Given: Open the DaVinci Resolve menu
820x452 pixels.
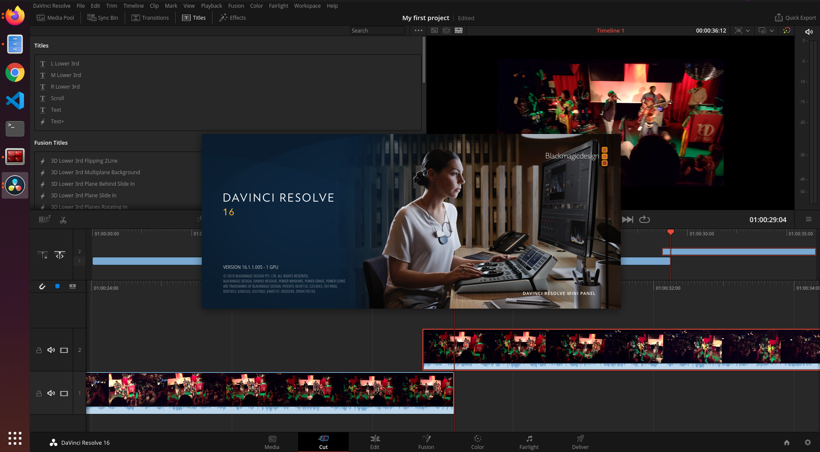Looking at the screenshot, I should pos(51,6).
